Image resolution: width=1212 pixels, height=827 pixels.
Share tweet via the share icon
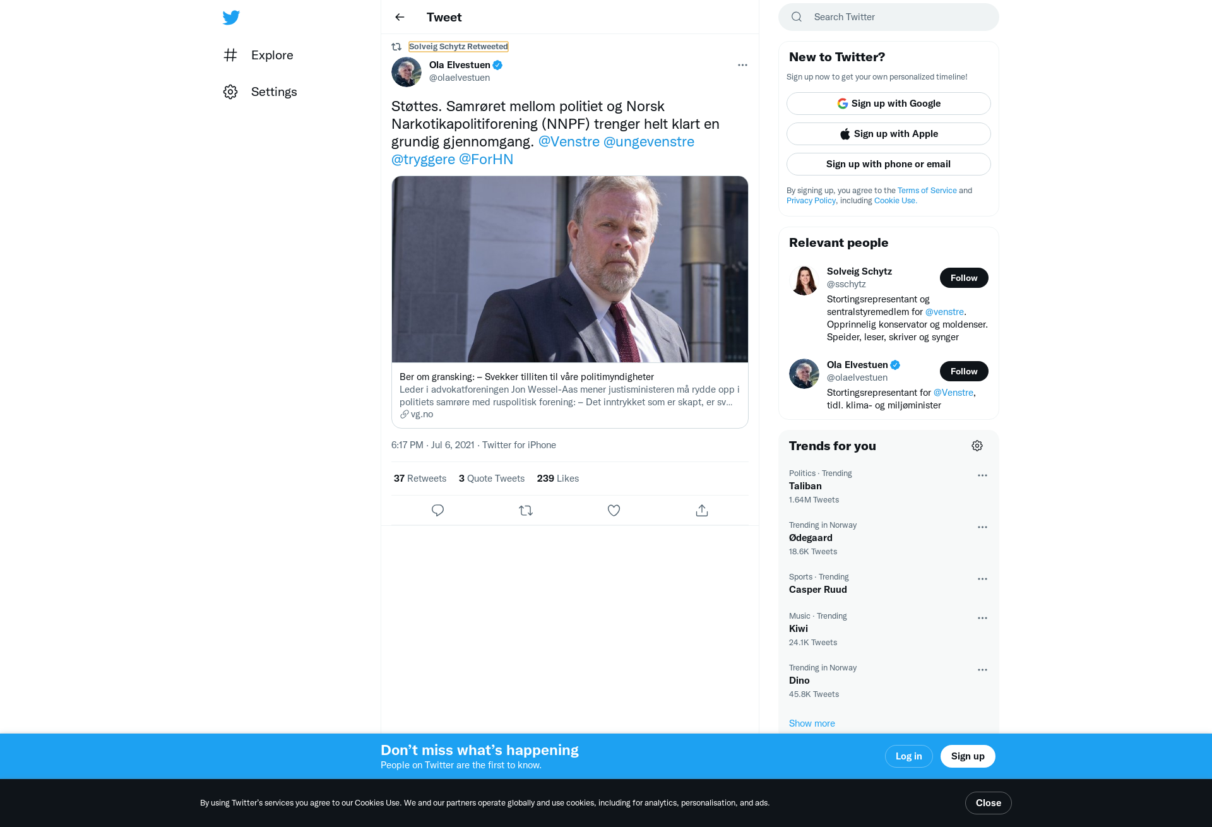click(702, 510)
